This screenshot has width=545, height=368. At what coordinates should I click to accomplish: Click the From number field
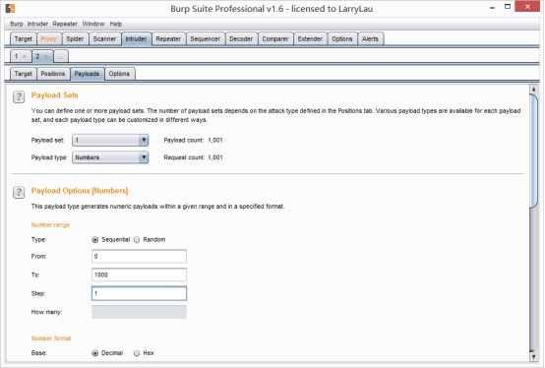tap(139, 256)
